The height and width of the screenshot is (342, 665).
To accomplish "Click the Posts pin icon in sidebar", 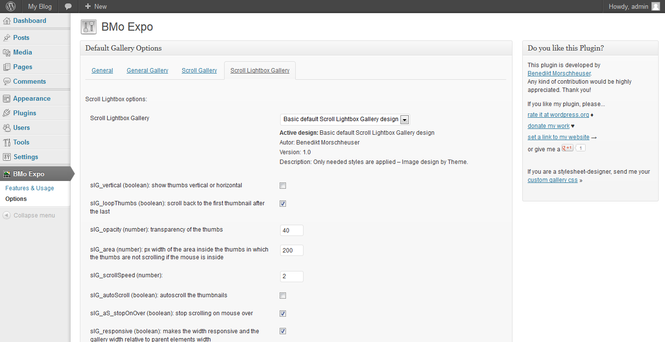I will click(7, 37).
